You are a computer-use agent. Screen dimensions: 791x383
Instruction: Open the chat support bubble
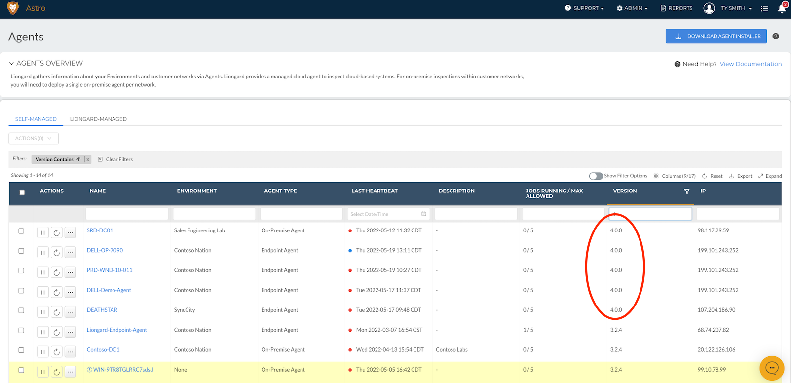tap(772, 368)
